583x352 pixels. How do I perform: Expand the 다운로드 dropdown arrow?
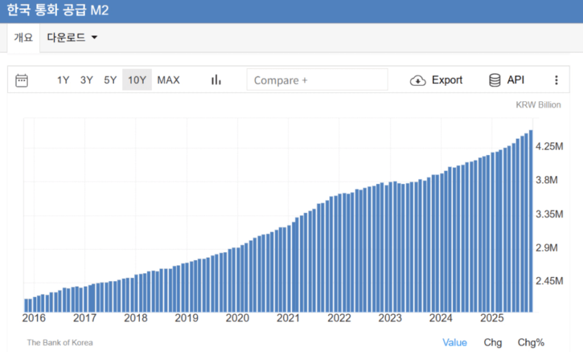point(95,38)
